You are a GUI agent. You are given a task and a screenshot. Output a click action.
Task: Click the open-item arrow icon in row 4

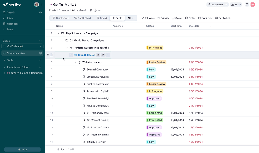(98, 55)
